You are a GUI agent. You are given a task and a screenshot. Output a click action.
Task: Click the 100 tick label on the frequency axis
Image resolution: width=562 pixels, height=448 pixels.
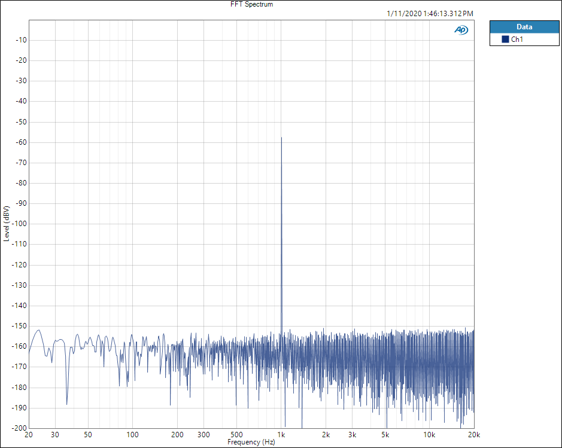pyautogui.click(x=133, y=435)
